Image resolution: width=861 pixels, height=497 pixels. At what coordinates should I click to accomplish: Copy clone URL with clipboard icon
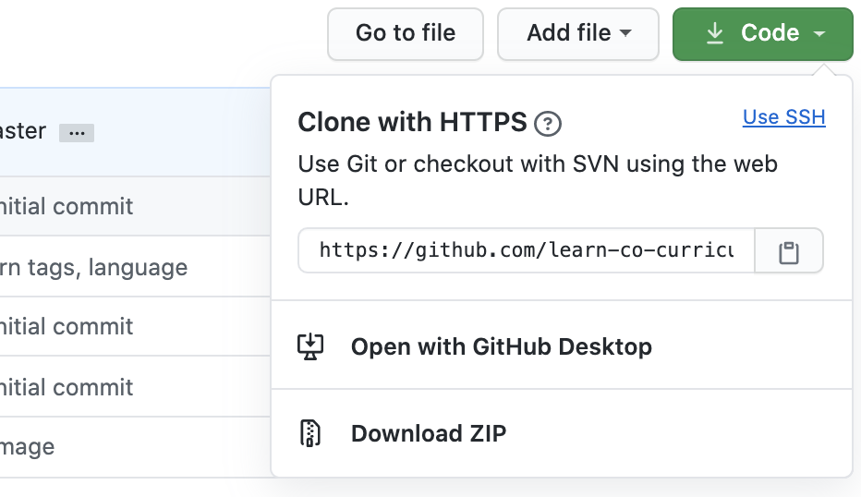[x=788, y=252]
